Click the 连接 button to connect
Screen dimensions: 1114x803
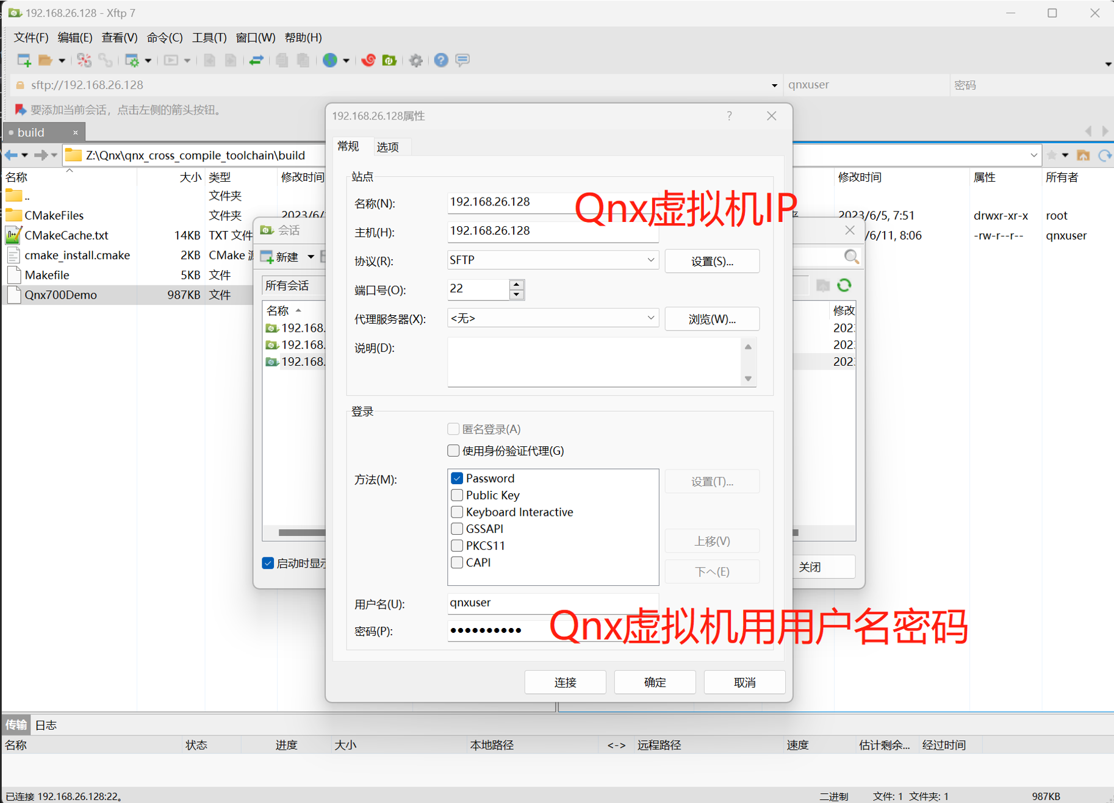pos(565,682)
